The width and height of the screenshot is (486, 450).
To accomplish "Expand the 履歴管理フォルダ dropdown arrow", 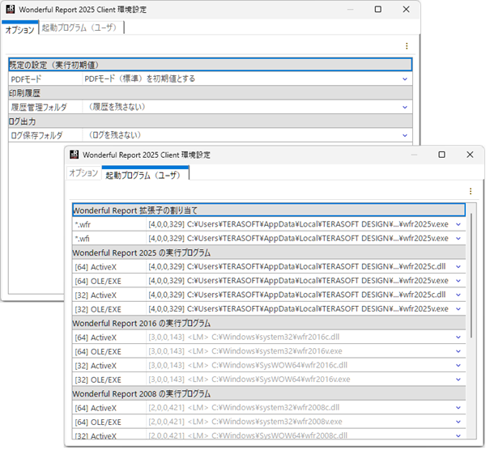I will coord(405,107).
